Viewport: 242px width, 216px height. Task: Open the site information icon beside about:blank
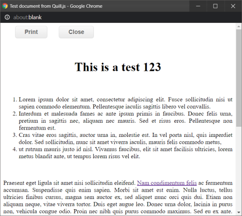click(7, 17)
